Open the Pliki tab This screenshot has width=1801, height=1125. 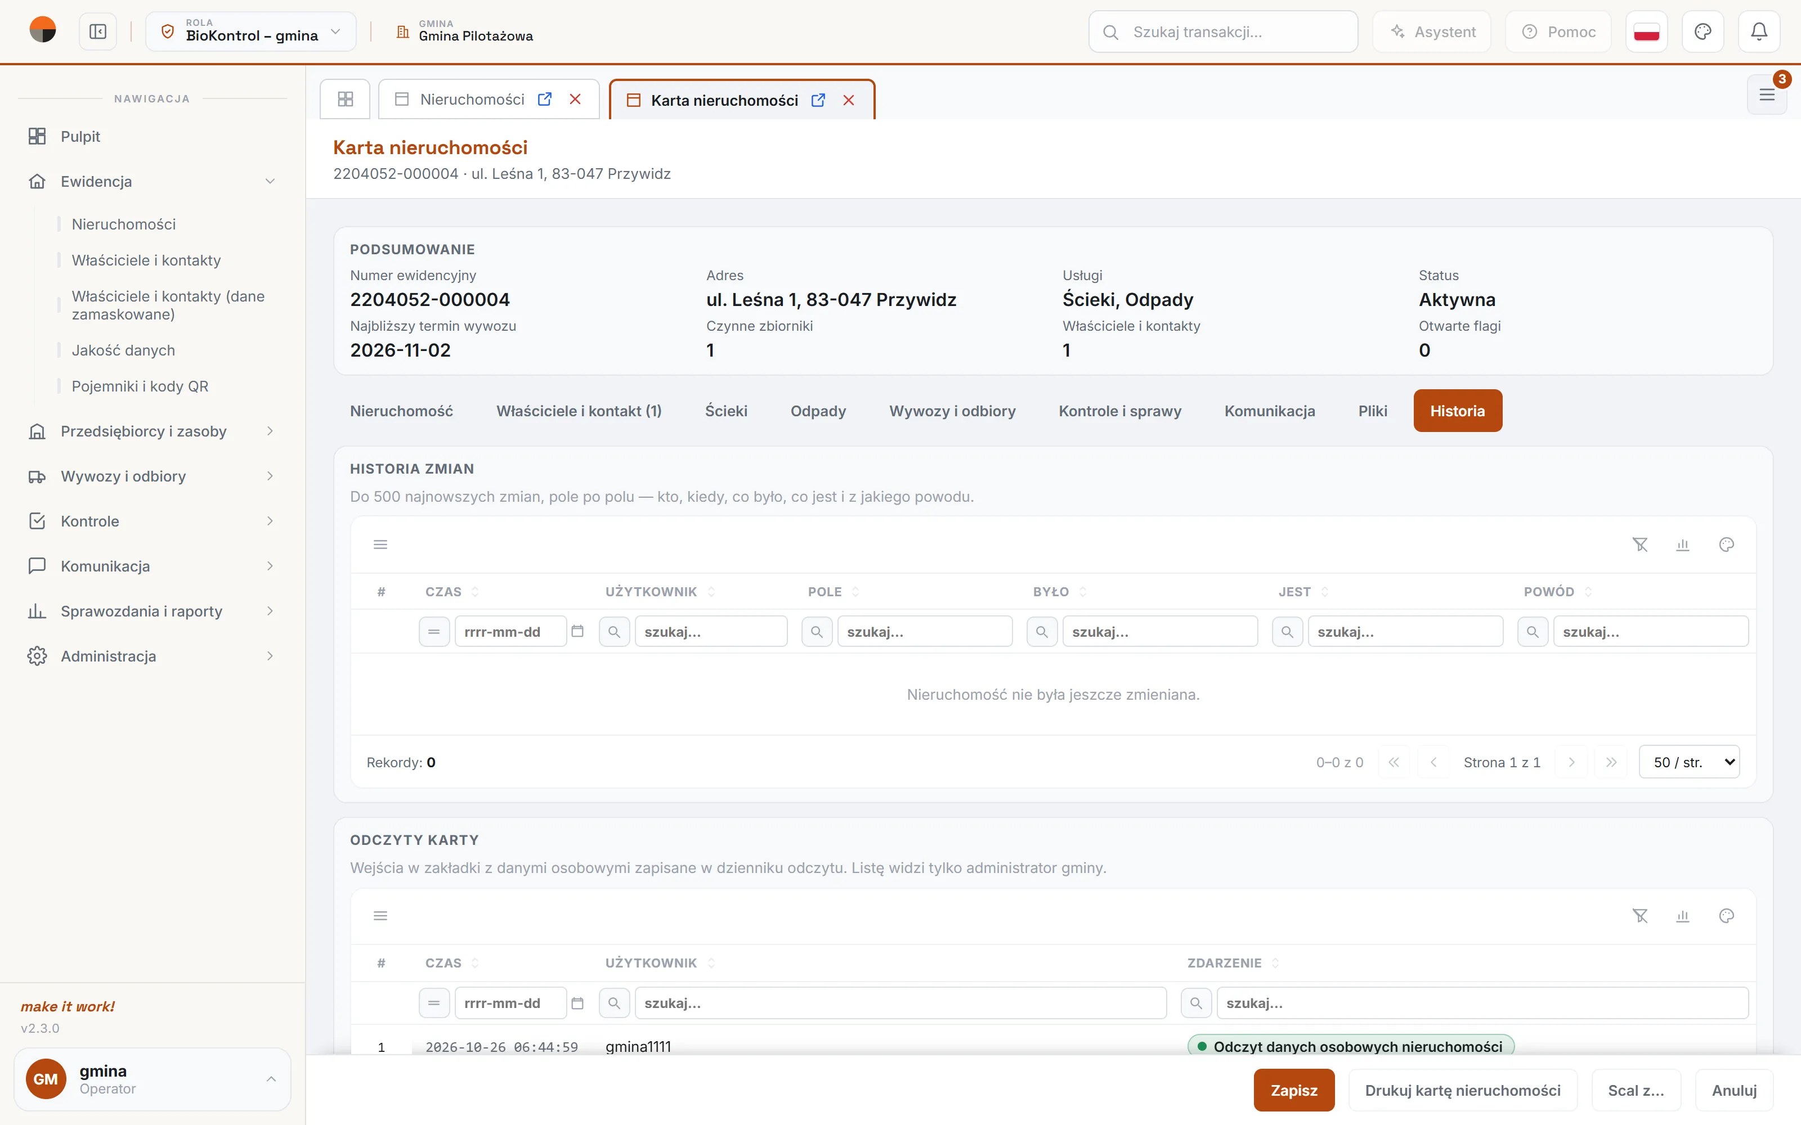click(1372, 411)
